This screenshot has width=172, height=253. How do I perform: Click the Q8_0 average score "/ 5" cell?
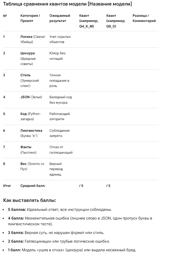tap(108, 186)
